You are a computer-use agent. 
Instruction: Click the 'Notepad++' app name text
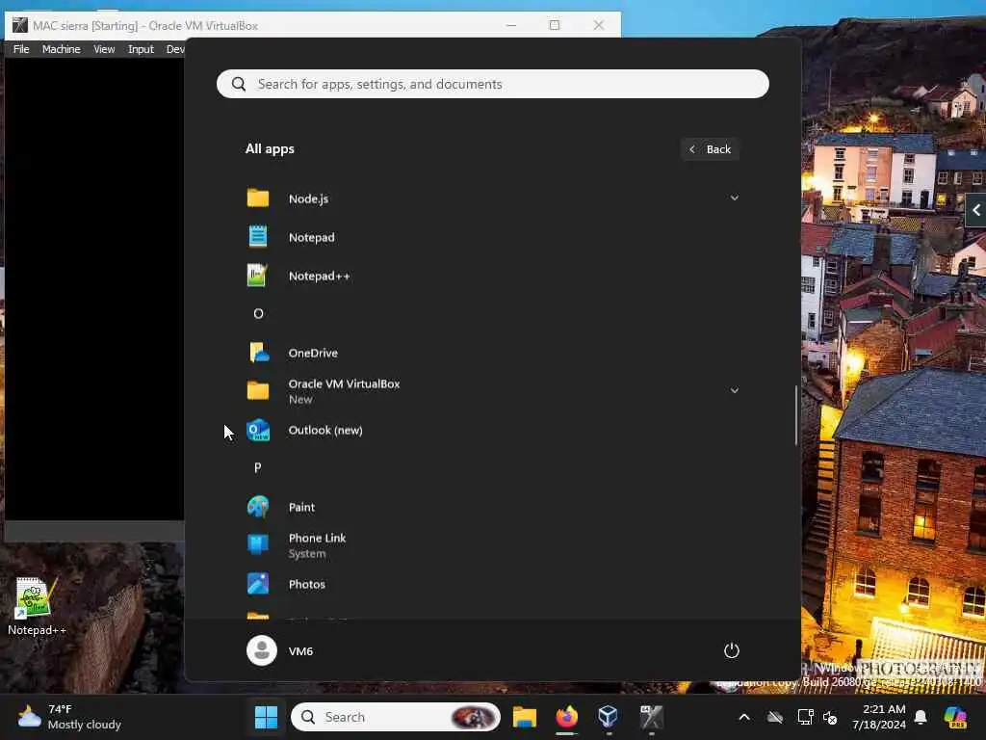pos(320,277)
